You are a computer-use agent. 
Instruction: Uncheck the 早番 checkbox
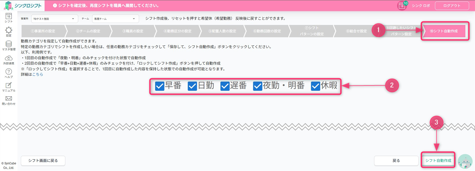pyautogui.click(x=160, y=86)
